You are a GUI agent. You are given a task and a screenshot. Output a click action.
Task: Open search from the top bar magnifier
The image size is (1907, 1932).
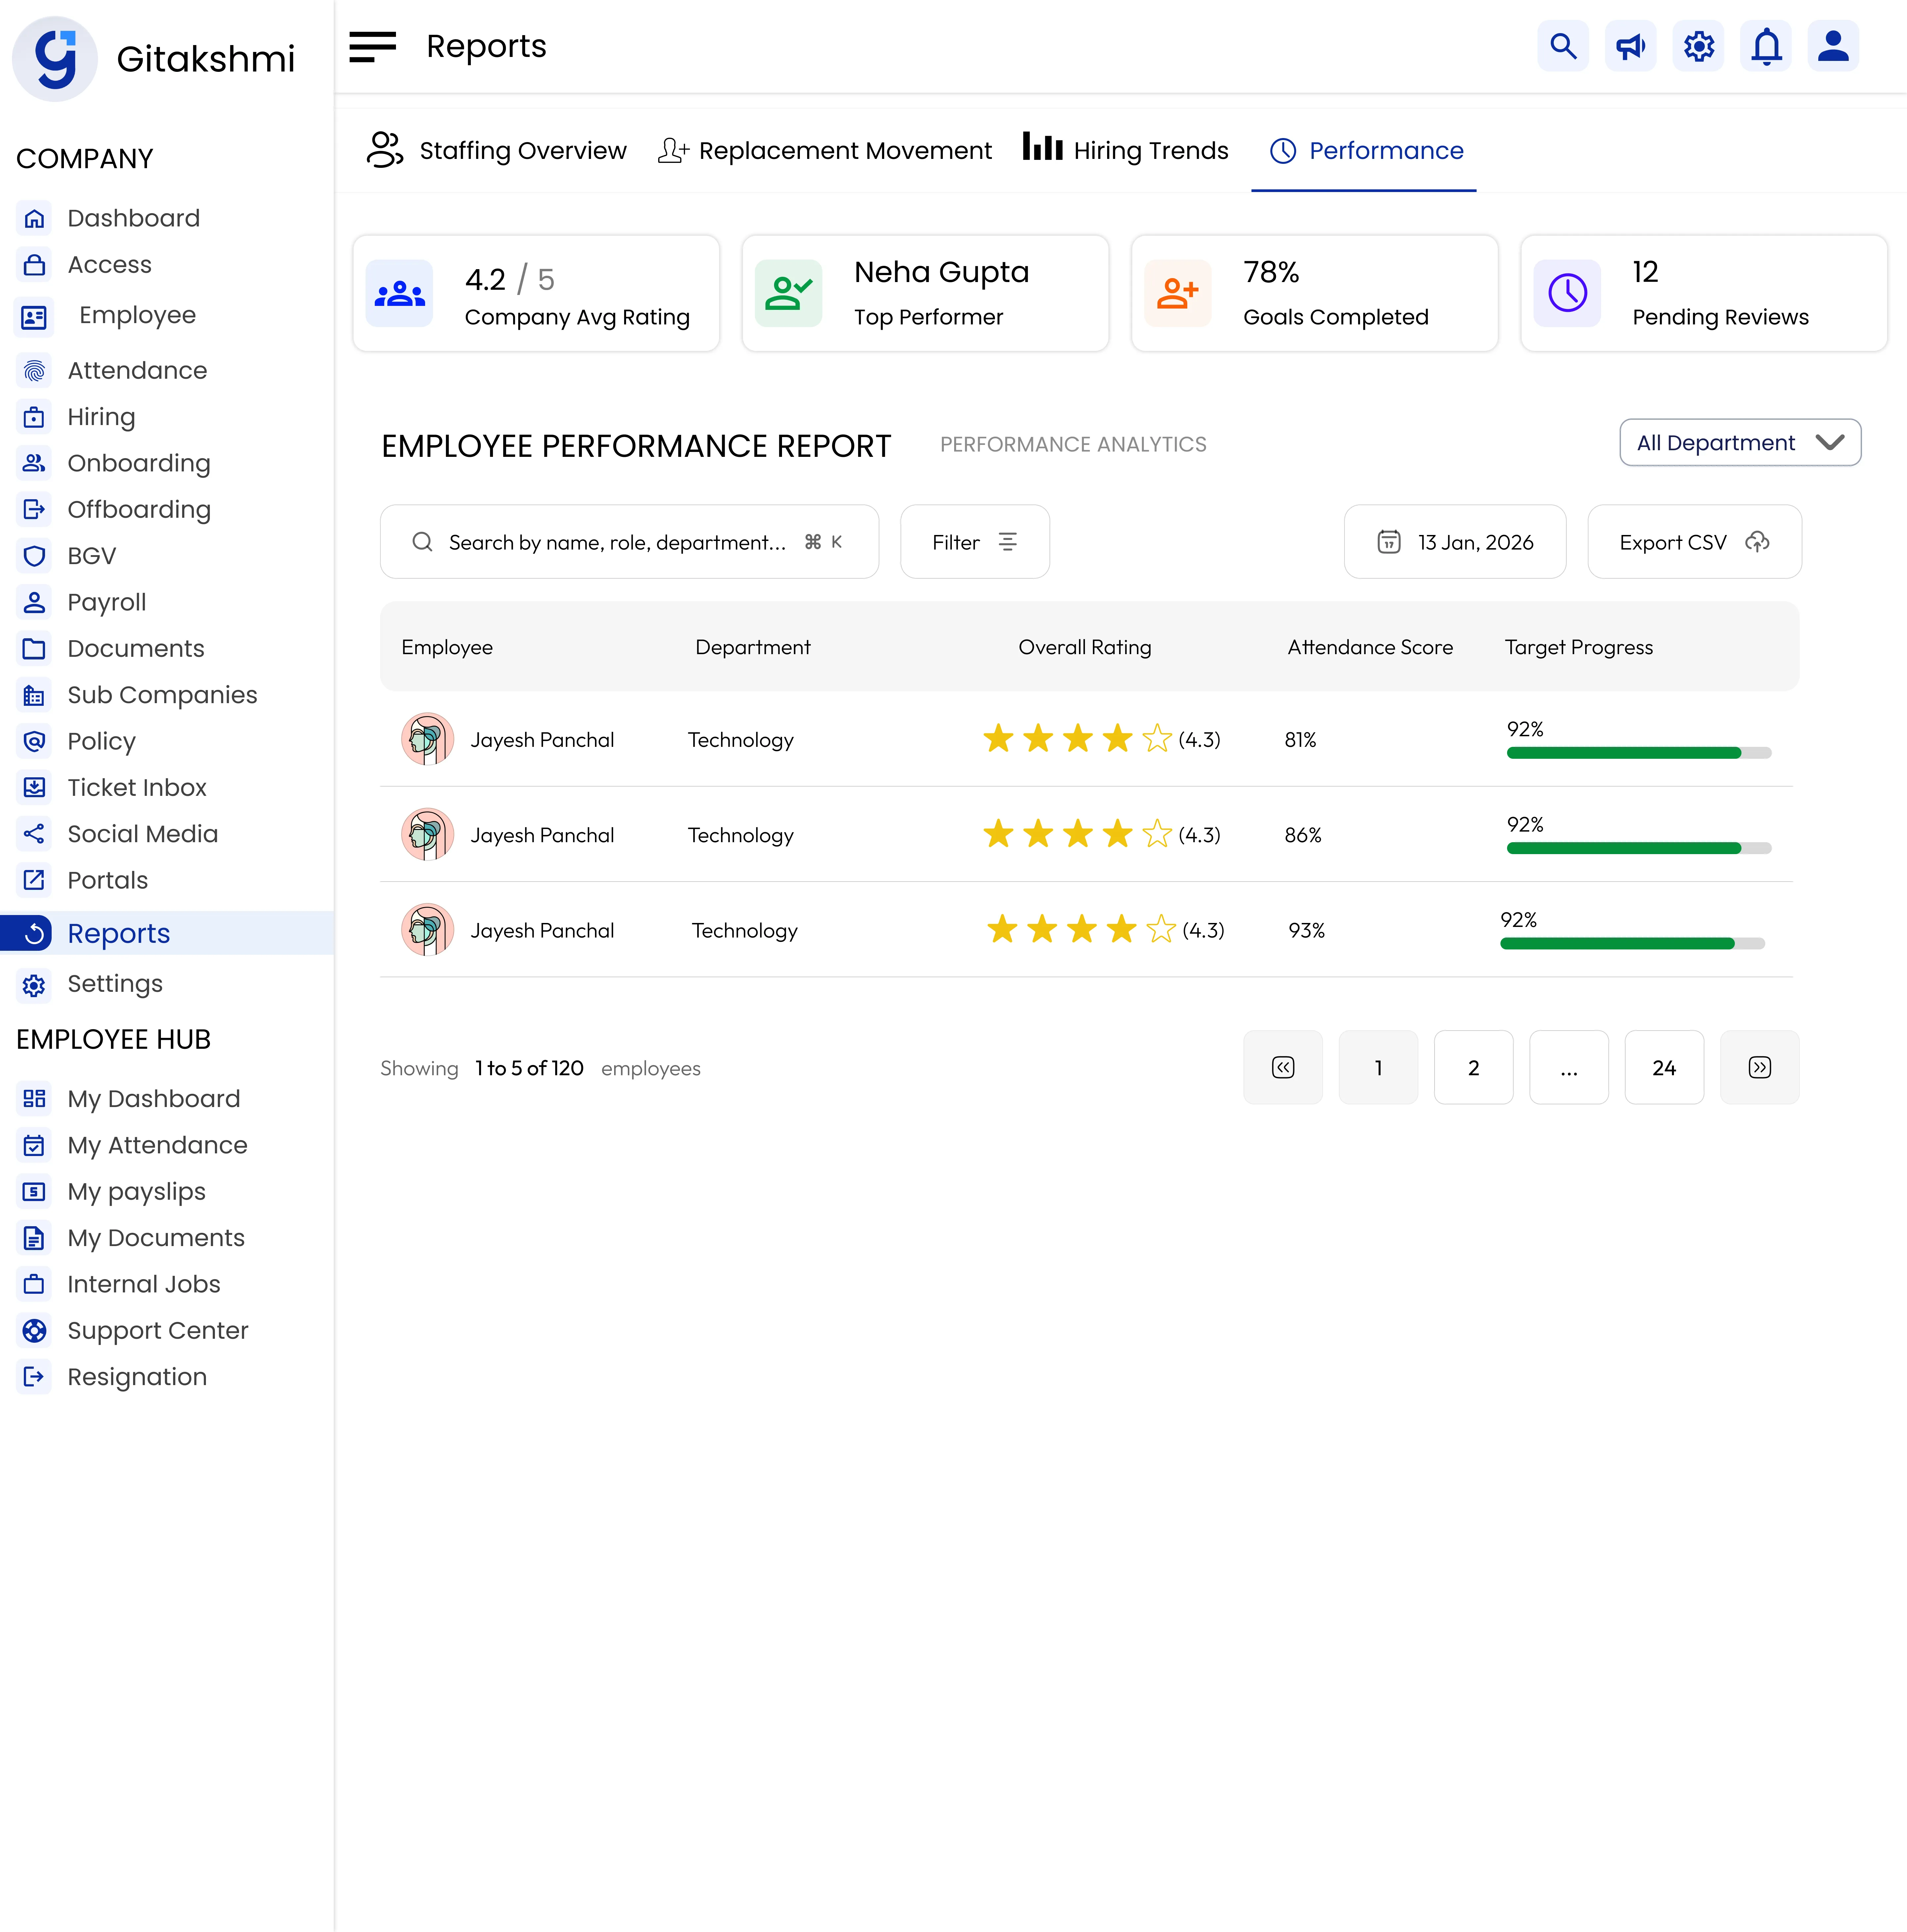(x=1563, y=46)
